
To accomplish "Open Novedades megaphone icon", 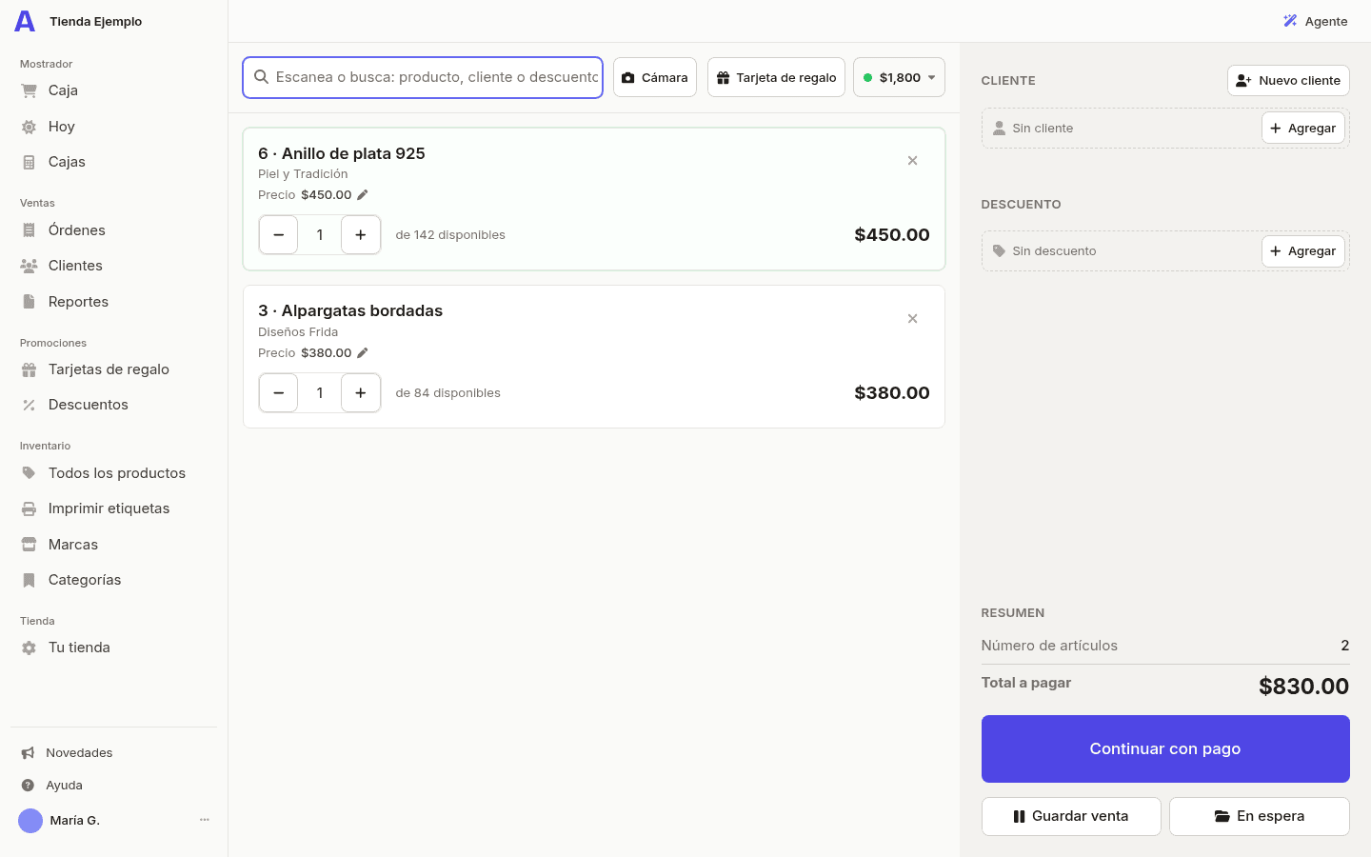I will (28, 753).
